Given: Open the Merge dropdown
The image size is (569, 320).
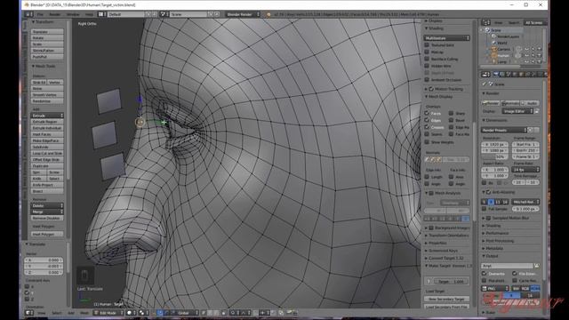Looking at the screenshot, I should tap(47, 212).
